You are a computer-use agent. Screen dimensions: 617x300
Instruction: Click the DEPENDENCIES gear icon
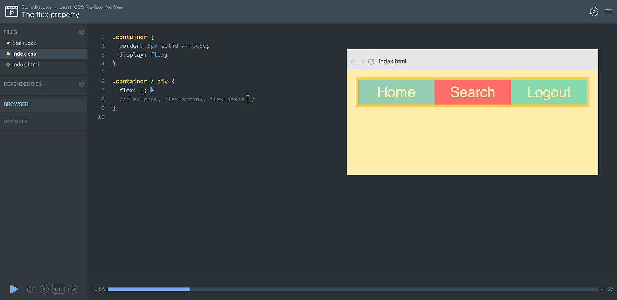(x=81, y=84)
